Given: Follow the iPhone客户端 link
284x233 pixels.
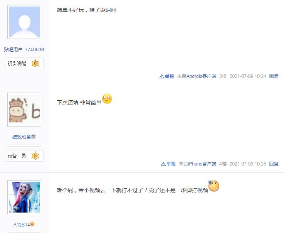Looking at the screenshot, I should (x=202, y=164).
